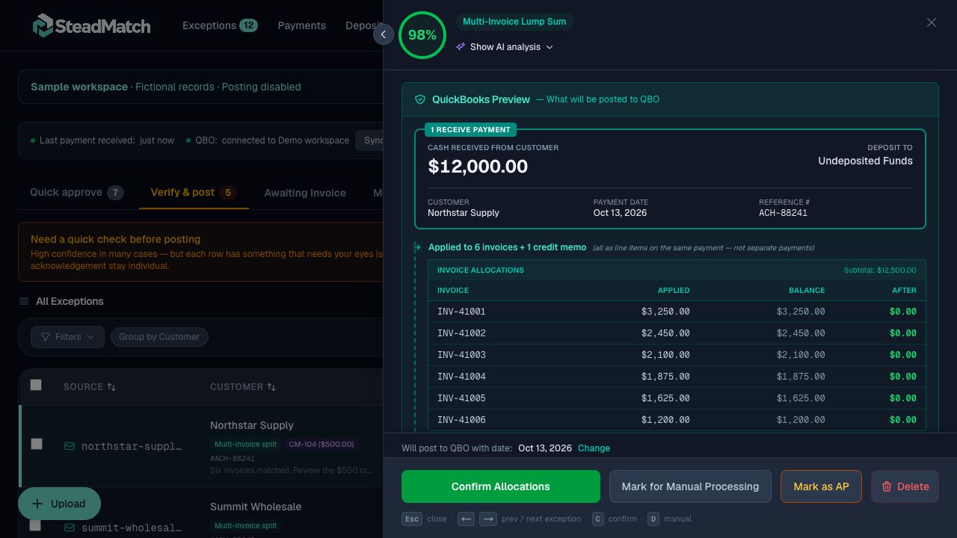Click the CM-104 ($500.00) credit memo tag
This screenshot has height=538, width=957.
tap(321, 444)
